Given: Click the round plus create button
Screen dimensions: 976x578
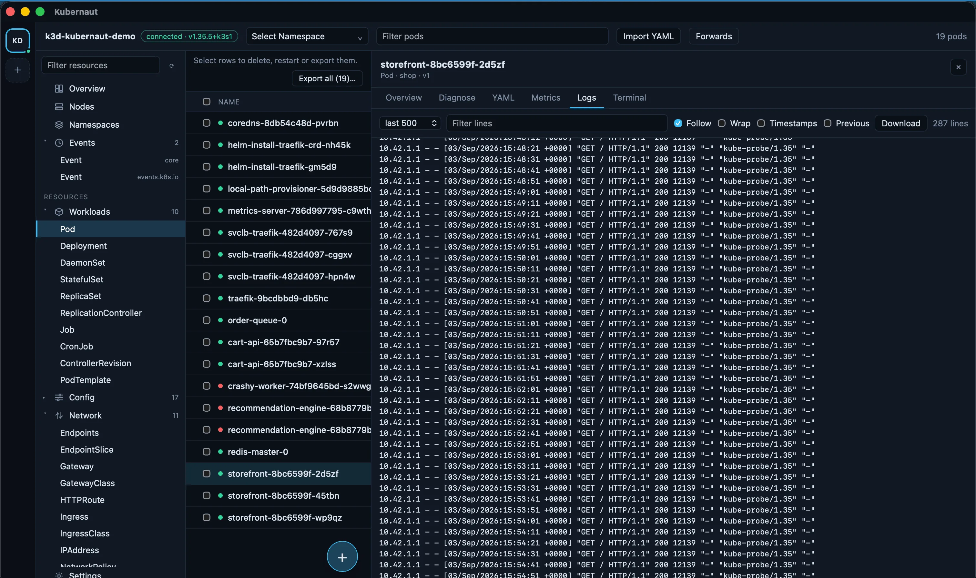Looking at the screenshot, I should point(342,557).
